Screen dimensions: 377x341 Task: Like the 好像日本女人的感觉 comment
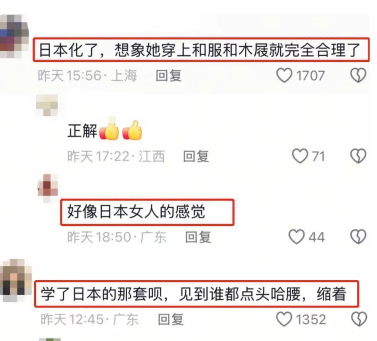pos(296,237)
